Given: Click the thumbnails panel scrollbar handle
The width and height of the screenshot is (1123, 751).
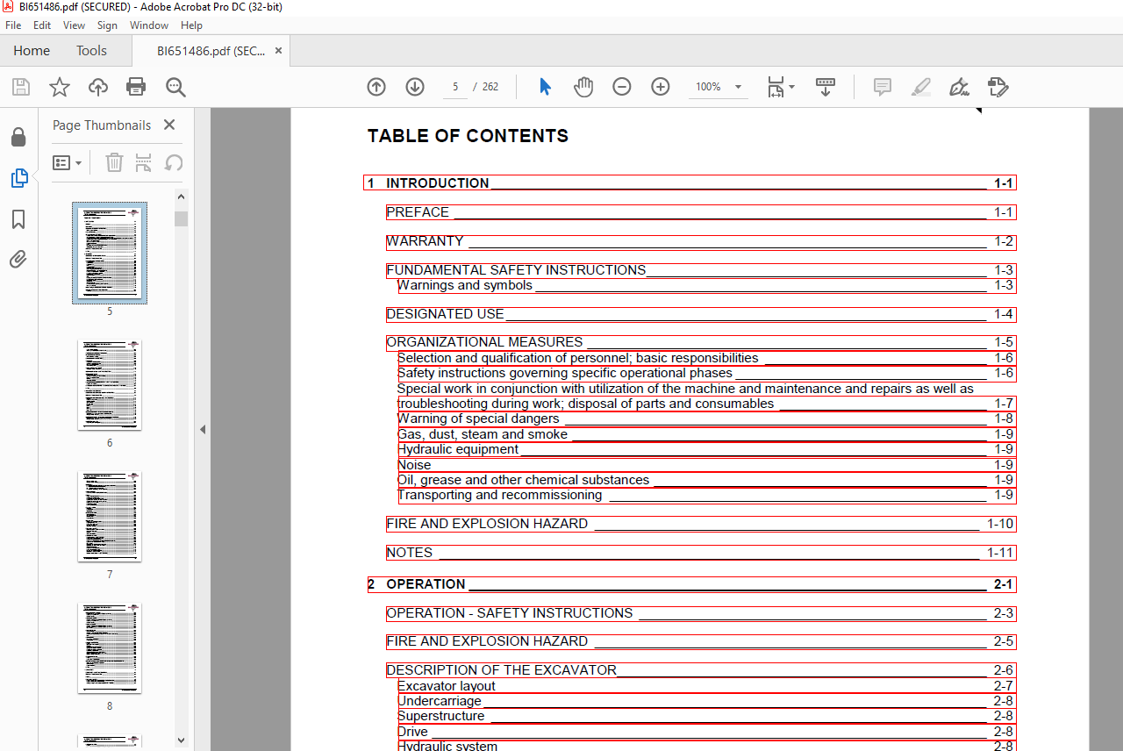Looking at the screenshot, I should pos(181,218).
